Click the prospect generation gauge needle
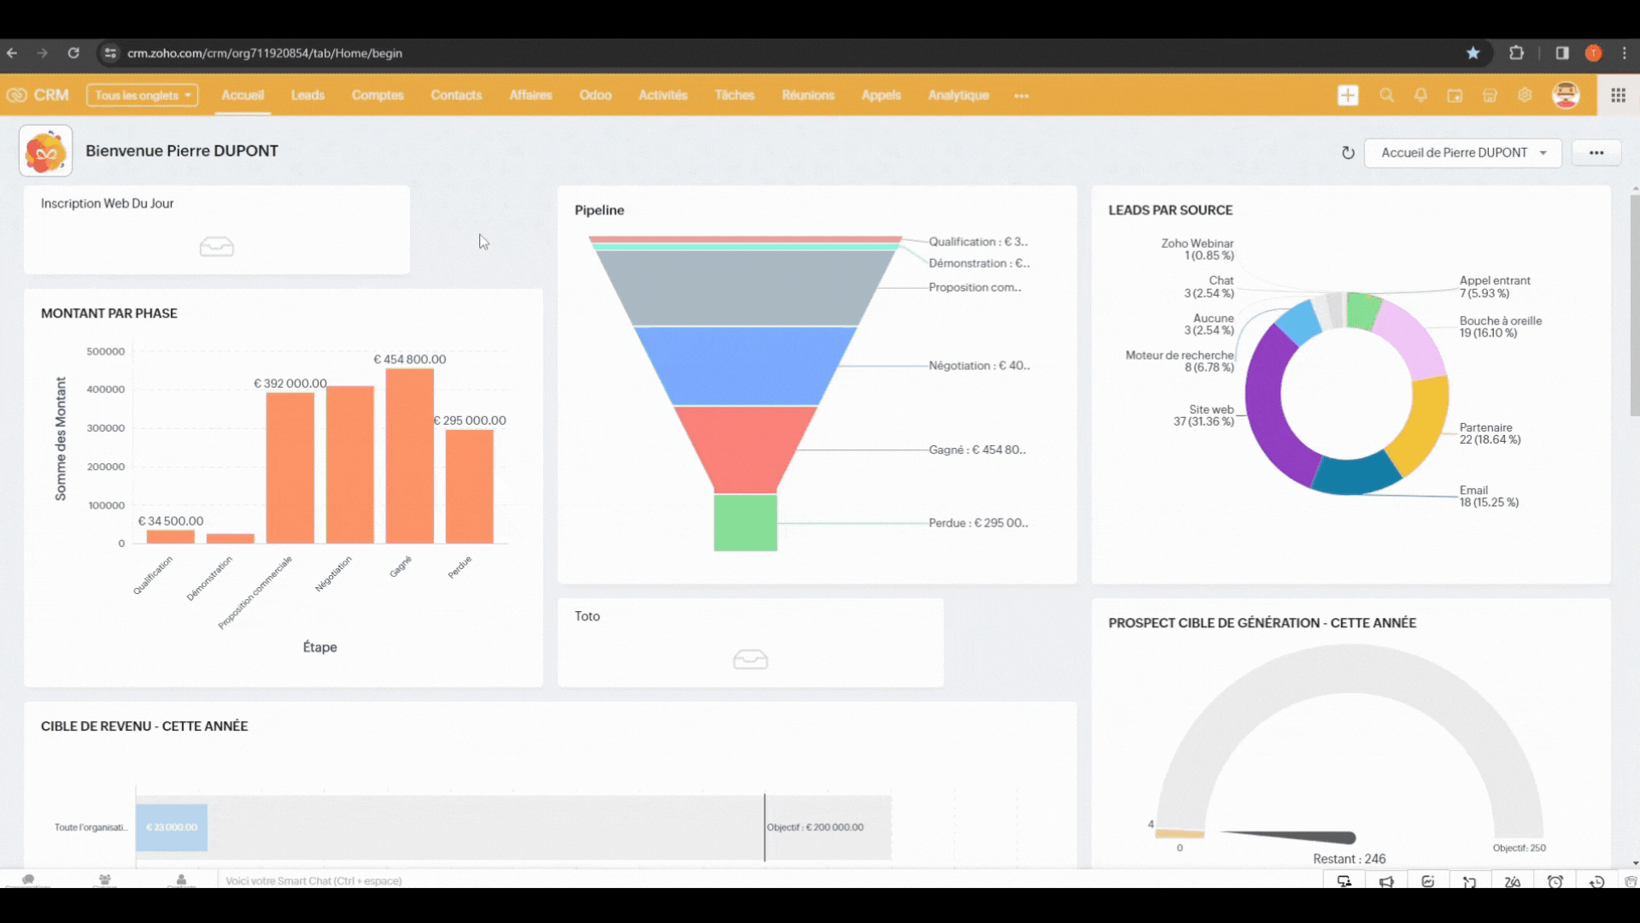This screenshot has width=1640, height=923. click(1290, 836)
